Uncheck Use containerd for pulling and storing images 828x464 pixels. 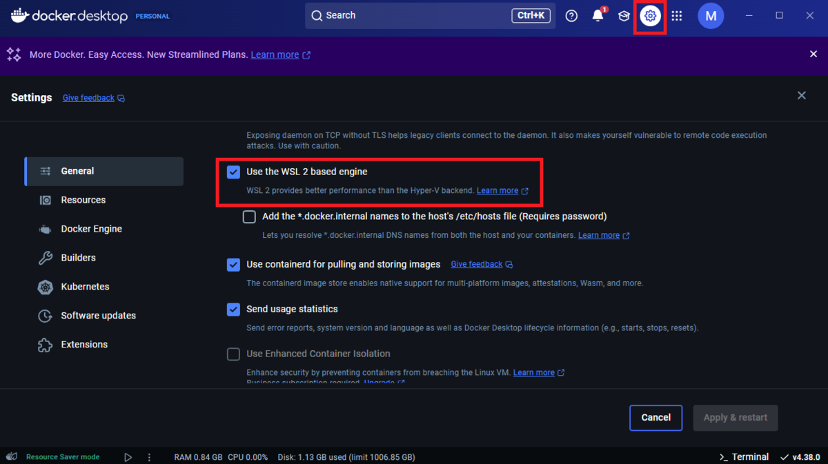(x=233, y=265)
